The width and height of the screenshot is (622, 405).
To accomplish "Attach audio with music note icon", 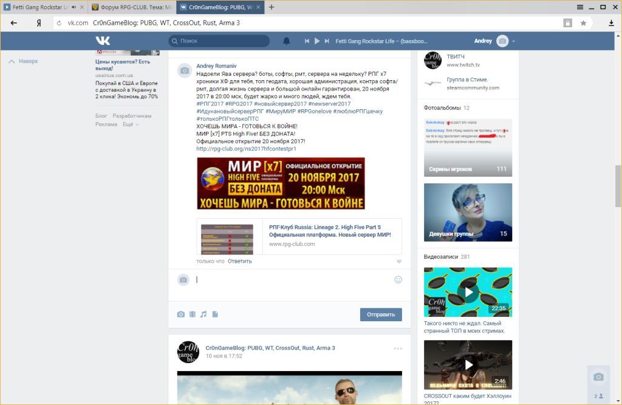I will click(x=203, y=314).
